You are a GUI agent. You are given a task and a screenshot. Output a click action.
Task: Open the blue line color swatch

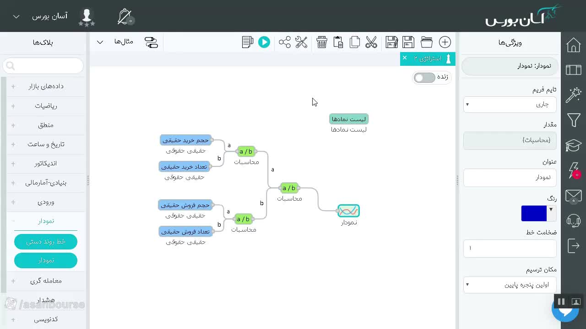534,213
